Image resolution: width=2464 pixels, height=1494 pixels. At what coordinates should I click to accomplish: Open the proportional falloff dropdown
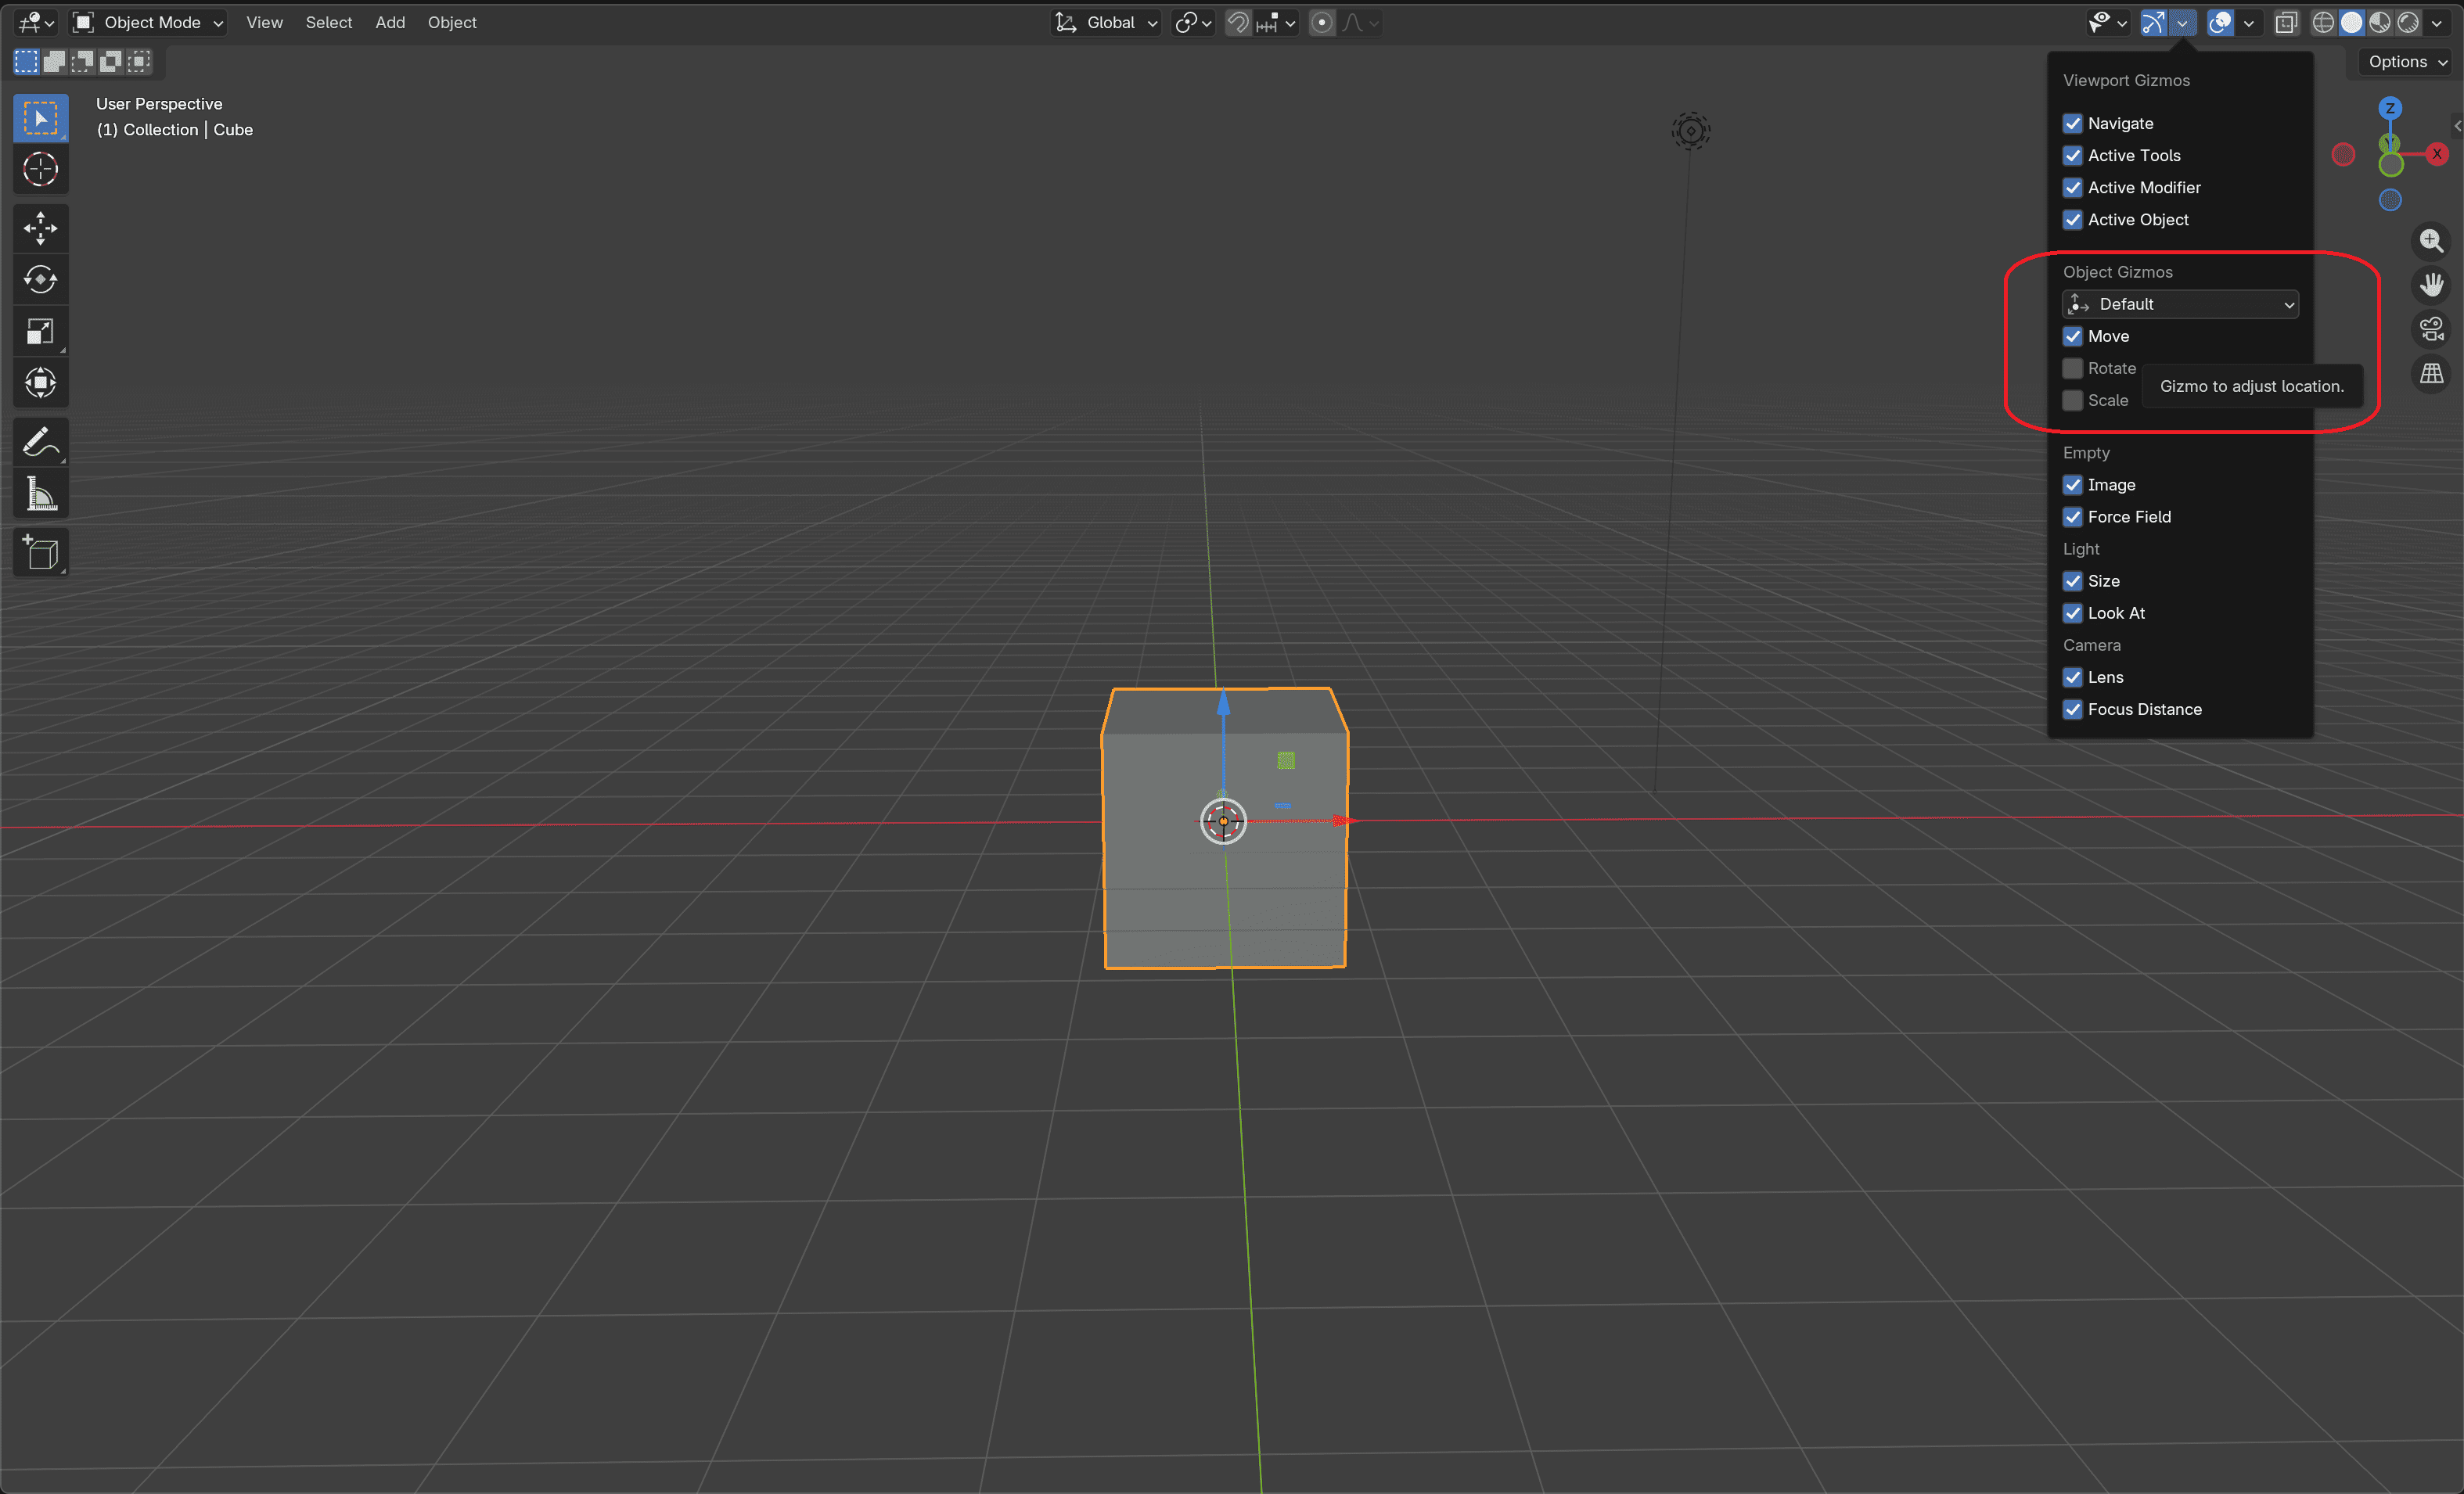tap(1361, 22)
